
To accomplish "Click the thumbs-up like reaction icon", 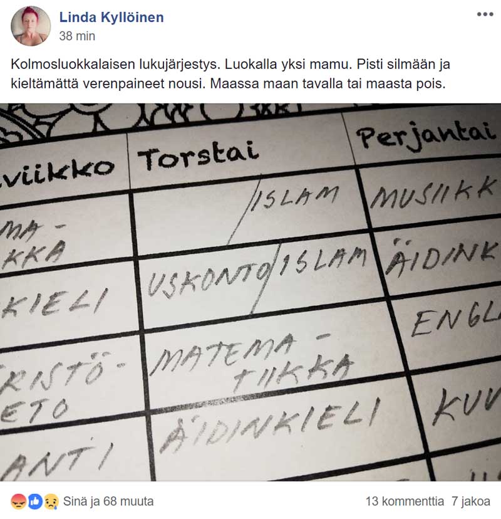I will pos(34,501).
